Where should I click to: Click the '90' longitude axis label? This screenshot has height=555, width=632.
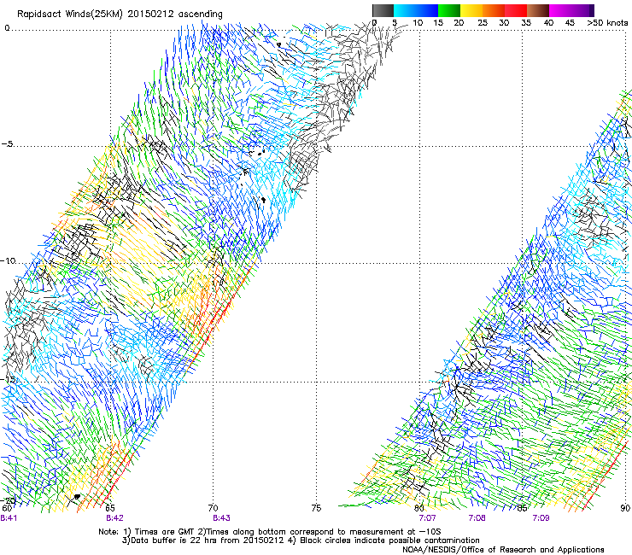tap(625, 508)
